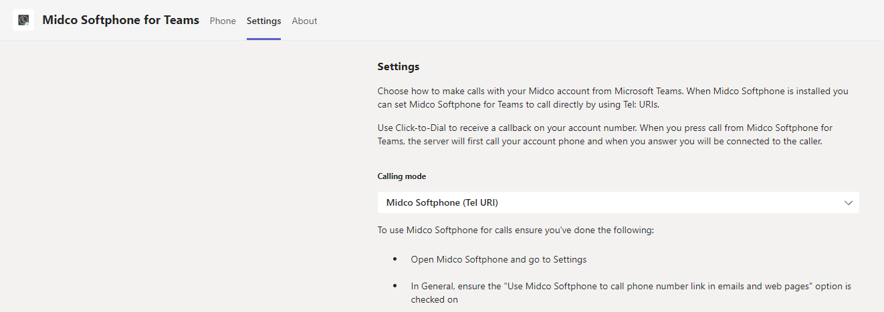Click the Midco Softphone for Teams title

[120, 20]
